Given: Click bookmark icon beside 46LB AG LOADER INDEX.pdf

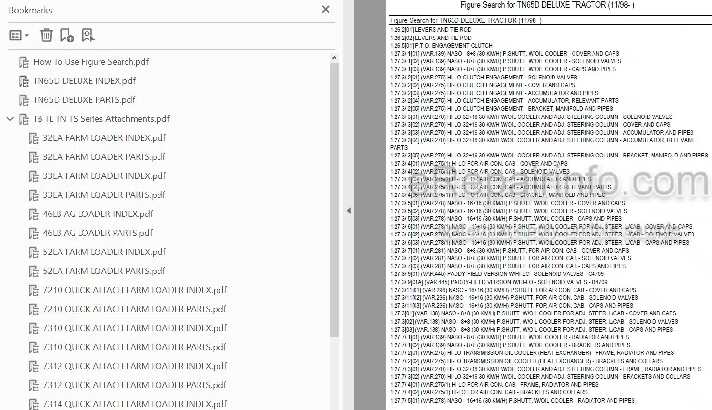Looking at the screenshot, I should [x=34, y=215].
